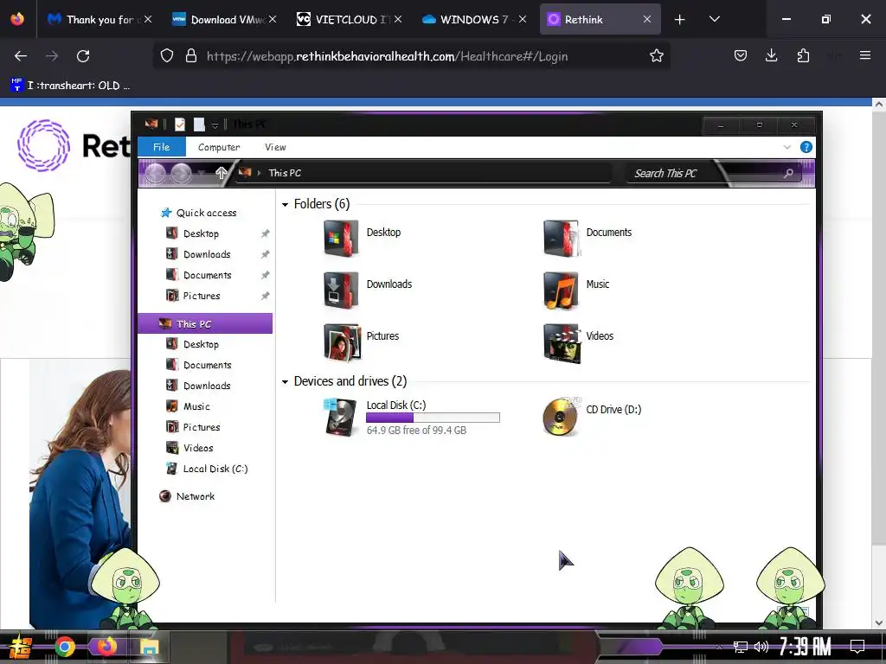The height and width of the screenshot is (664, 886).
Task: Click the Search This PC field
Action: click(714, 173)
